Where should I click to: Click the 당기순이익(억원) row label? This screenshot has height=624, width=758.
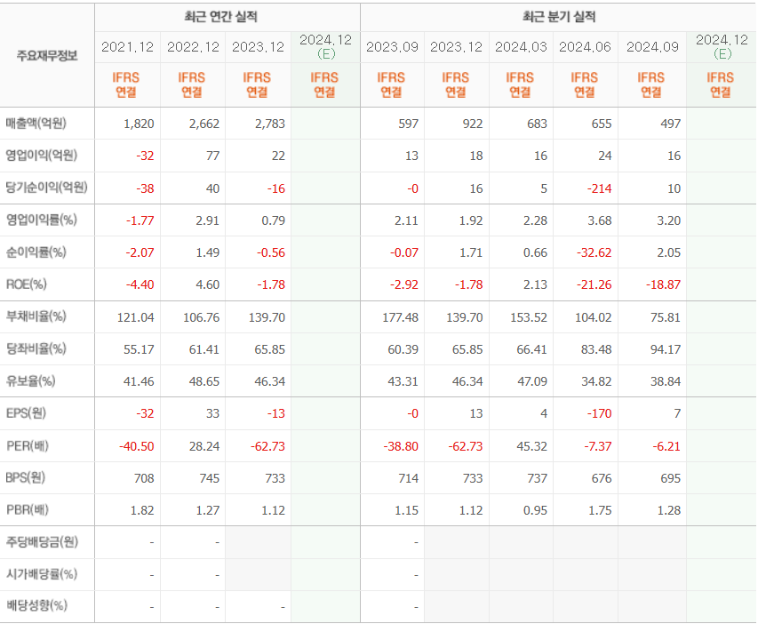pos(46,188)
